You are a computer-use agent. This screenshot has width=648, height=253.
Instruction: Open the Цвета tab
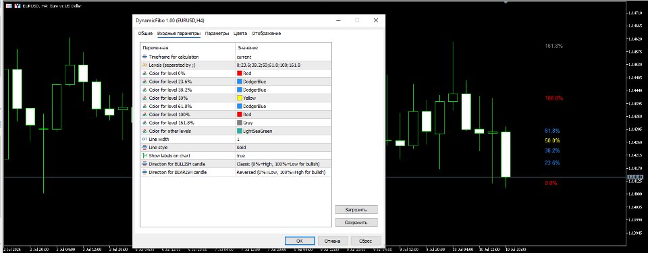click(240, 34)
